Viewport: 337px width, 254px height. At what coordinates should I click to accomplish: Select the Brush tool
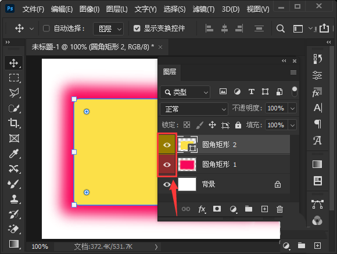pos(14,184)
